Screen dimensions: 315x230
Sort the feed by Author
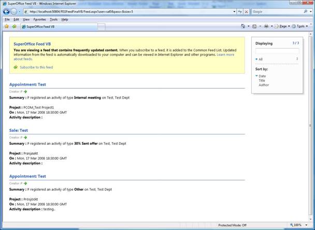point(263,85)
